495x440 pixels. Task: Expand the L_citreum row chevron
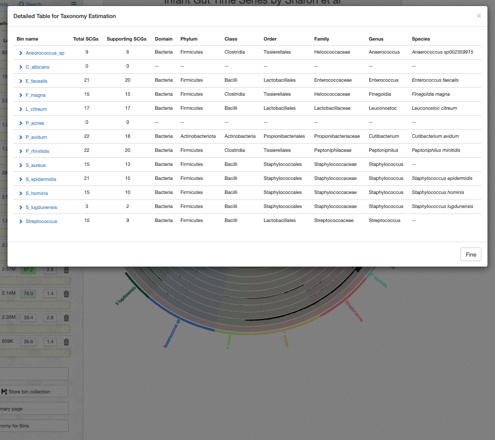click(x=21, y=109)
